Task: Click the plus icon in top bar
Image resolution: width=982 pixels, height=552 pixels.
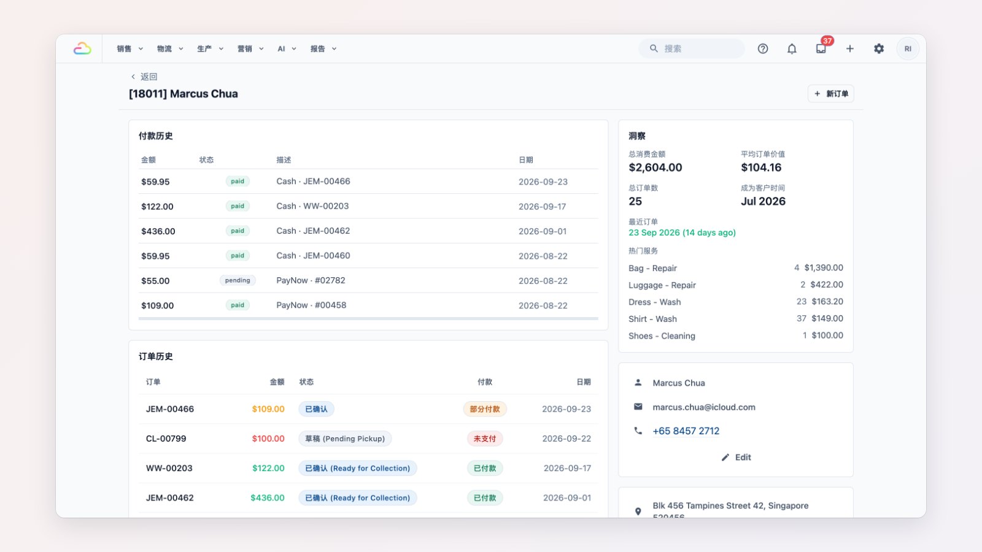Action: click(x=850, y=48)
